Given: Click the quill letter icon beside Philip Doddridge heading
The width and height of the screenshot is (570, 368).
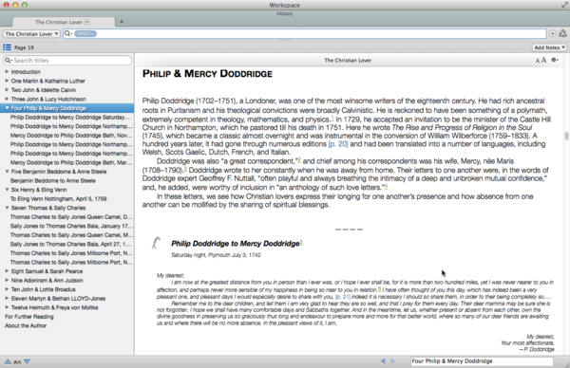Looking at the screenshot, I should pyautogui.click(x=156, y=243).
